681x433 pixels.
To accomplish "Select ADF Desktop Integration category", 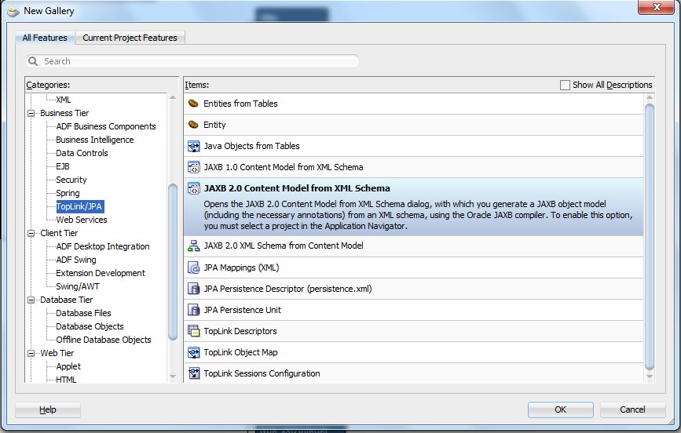I will pyautogui.click(x=102, y=246).
